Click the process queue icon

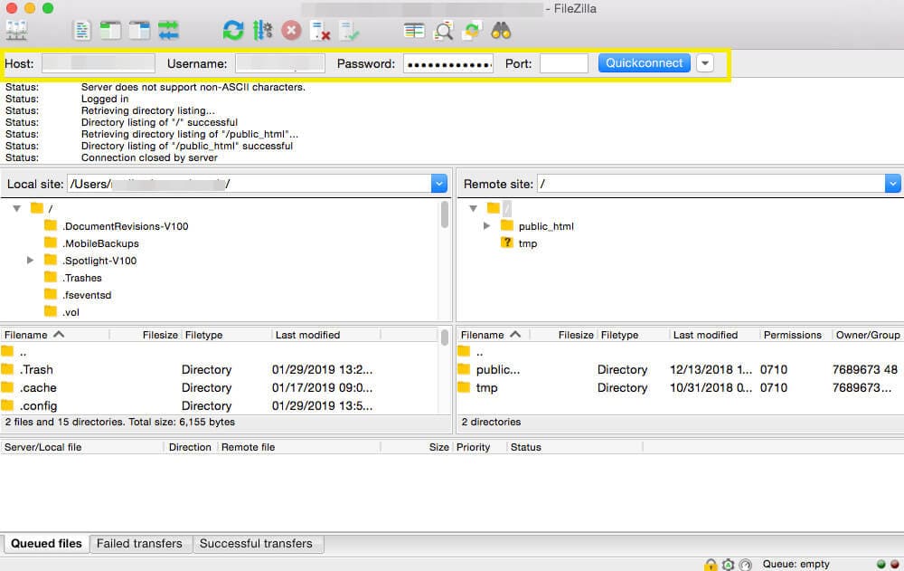coord(262,31)
